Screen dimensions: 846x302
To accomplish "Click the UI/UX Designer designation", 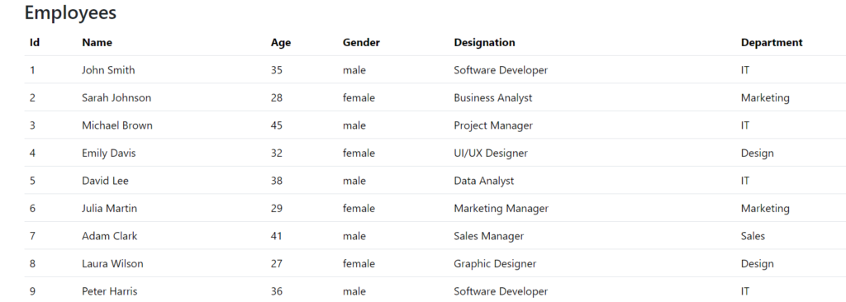I will click(x=491, y=153).
